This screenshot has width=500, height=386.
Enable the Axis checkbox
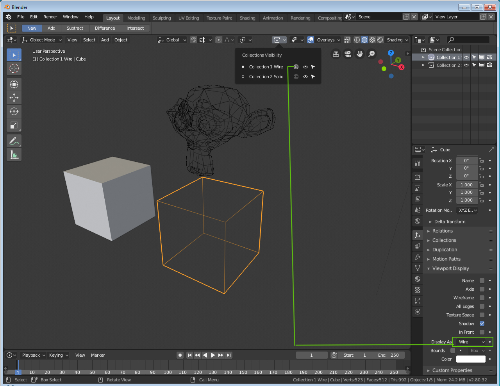tap(482, 289)
